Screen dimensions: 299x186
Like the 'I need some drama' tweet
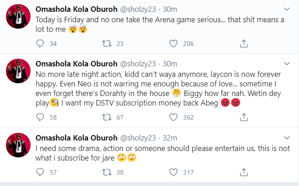[173, 172]
